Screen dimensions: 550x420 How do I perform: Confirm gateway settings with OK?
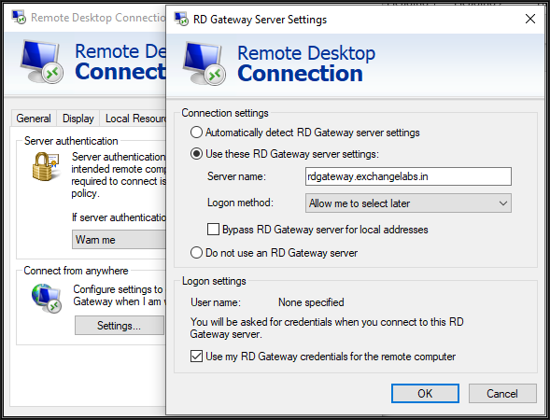[425, 393]
